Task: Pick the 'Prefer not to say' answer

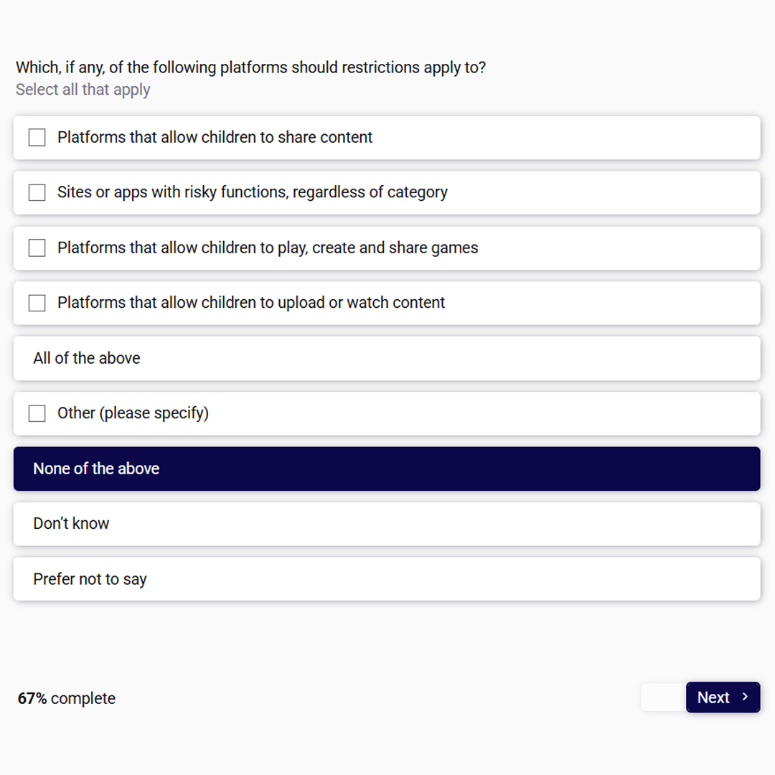Action: point(387,579)
